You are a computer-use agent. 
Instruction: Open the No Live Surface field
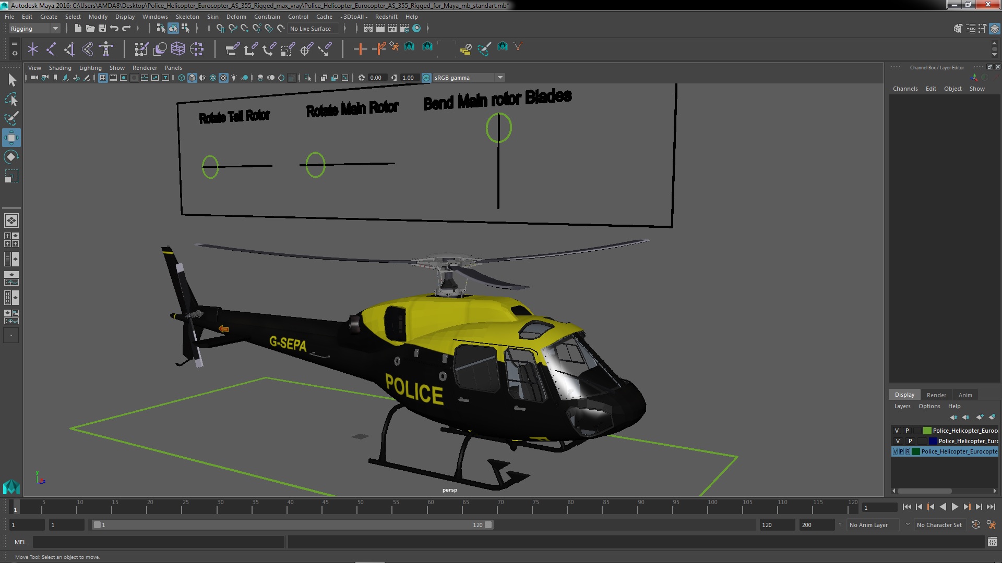coord(313,29)
